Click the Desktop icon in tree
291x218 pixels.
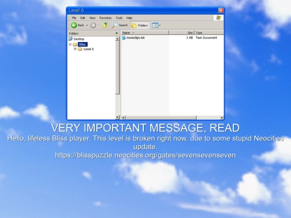[x=71, y=39]
